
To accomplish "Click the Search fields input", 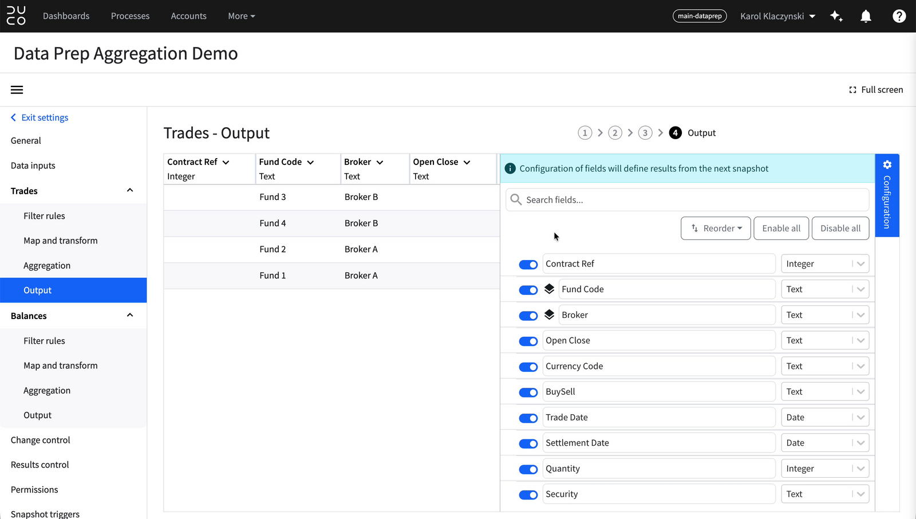I will click(687, 199).
